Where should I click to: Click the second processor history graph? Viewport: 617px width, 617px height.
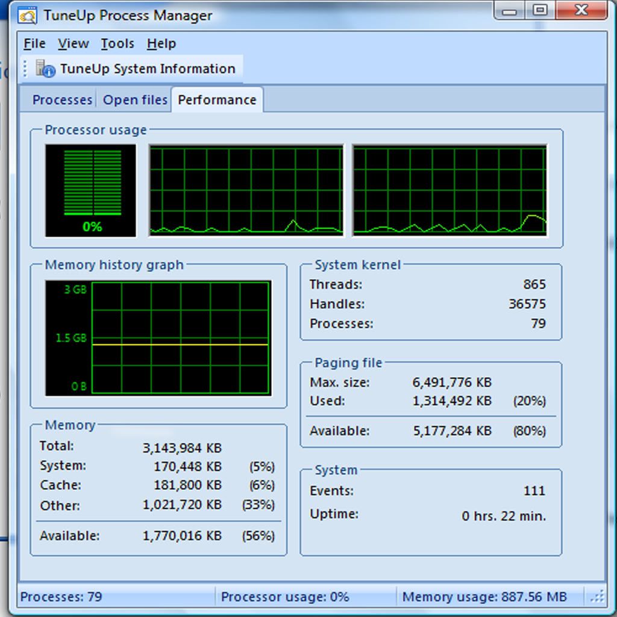click(449, 190)
